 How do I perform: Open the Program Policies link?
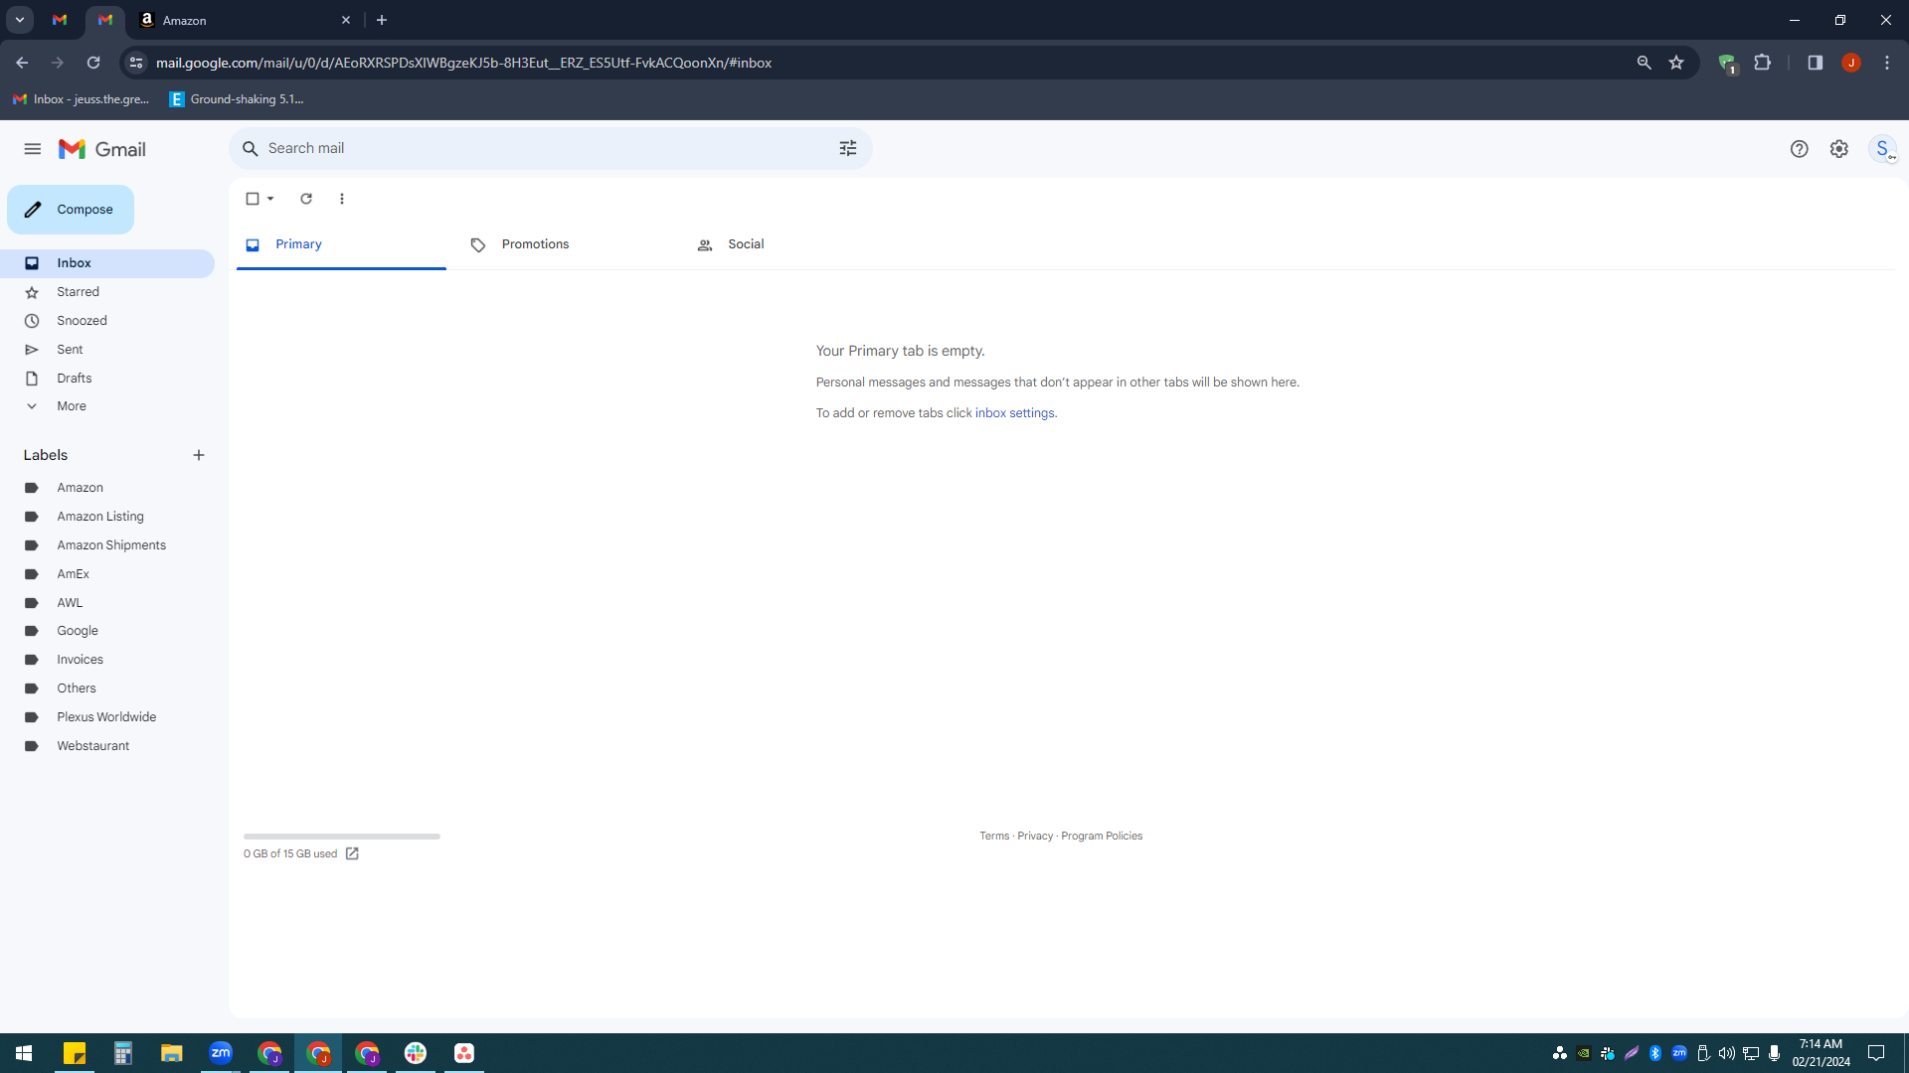[x=1102, y=837]
